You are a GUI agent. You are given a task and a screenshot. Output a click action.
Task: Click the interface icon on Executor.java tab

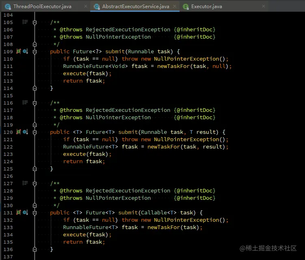pos(186,7)
